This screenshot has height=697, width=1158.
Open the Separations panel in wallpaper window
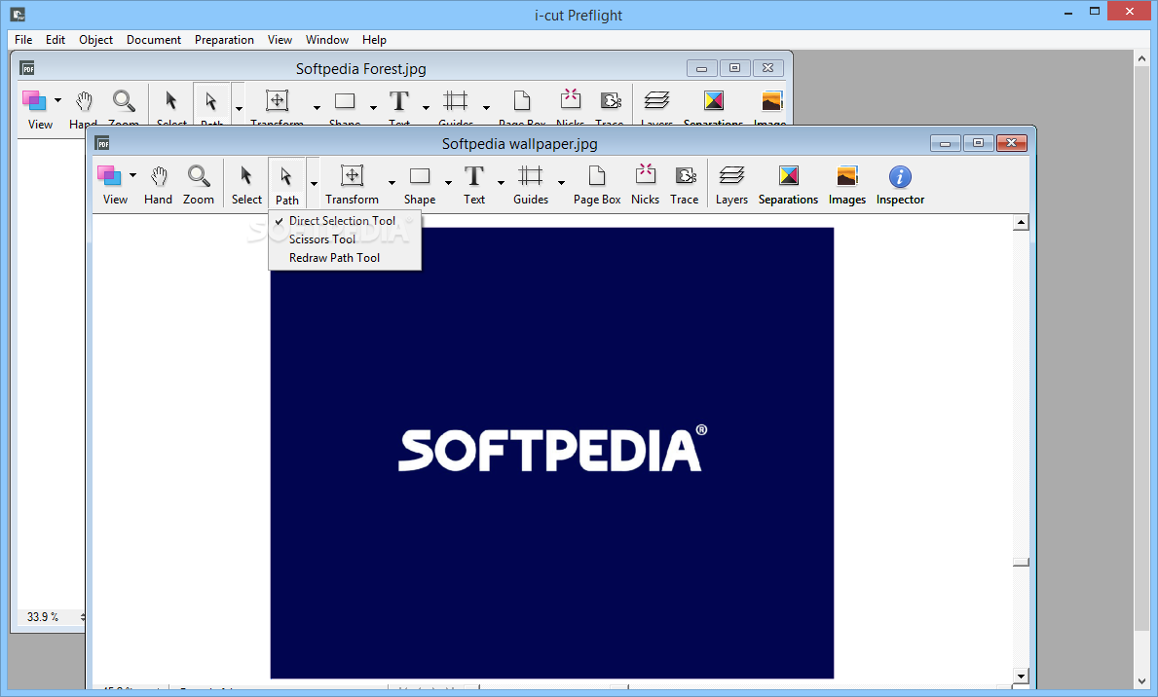[788, 185]
